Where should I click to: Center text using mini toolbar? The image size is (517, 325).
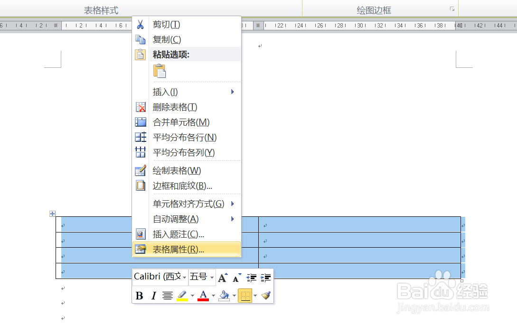168,296
